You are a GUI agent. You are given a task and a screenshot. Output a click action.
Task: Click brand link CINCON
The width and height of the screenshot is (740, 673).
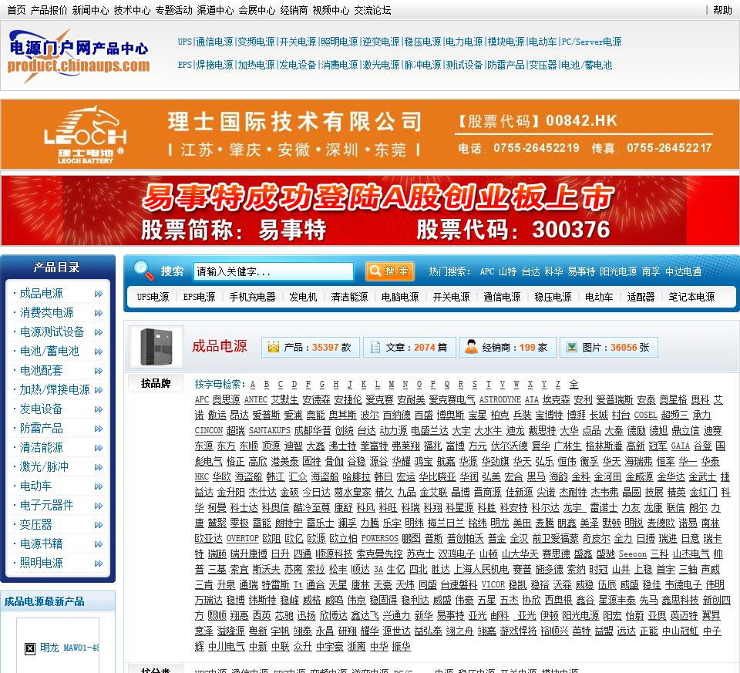(x=209, y=430)
